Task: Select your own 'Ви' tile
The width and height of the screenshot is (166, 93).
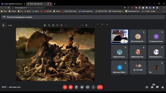Action: (156, 67)
